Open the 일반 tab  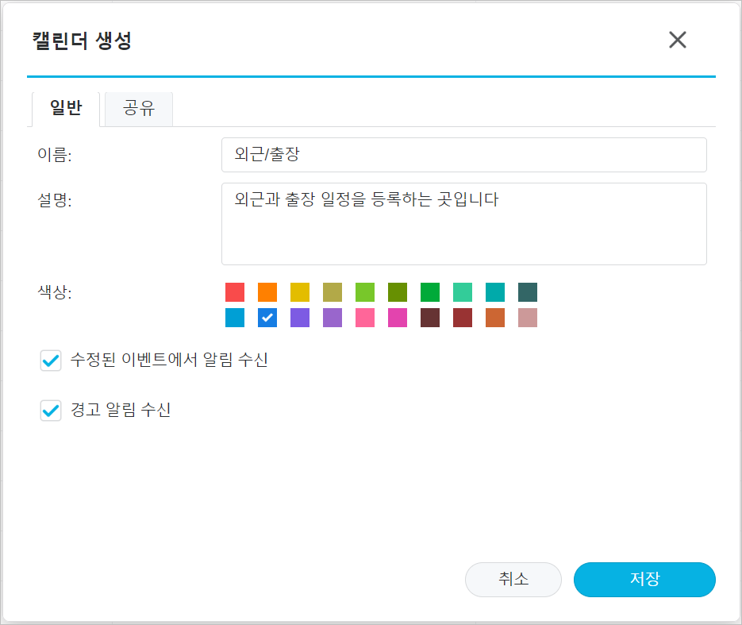65,108
